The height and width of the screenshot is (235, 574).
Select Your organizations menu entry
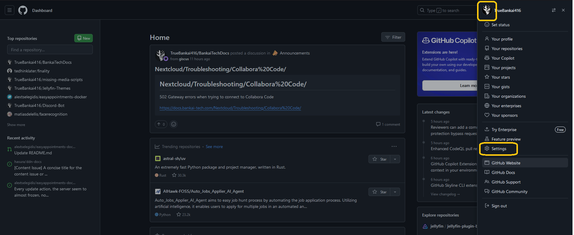coord(525,96)
